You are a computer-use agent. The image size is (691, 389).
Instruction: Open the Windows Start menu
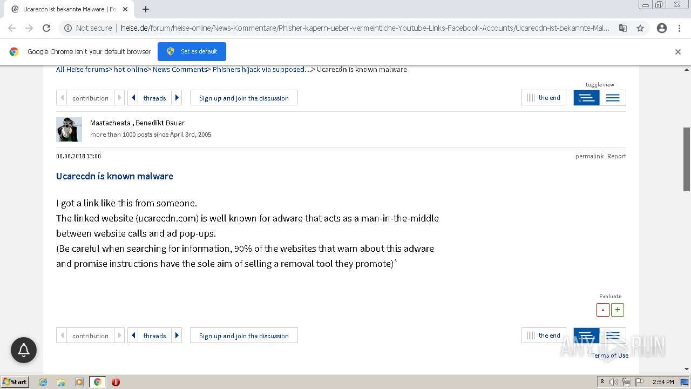click(x=15, y=381)
